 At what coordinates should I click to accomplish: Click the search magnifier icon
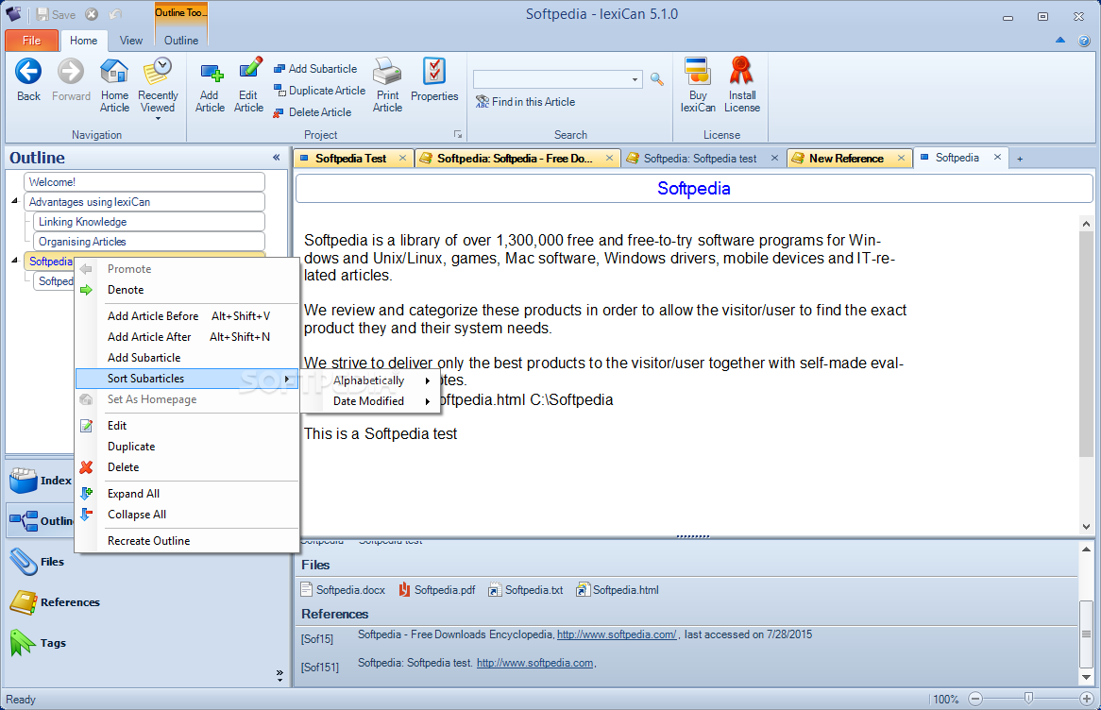coord(657,79)
